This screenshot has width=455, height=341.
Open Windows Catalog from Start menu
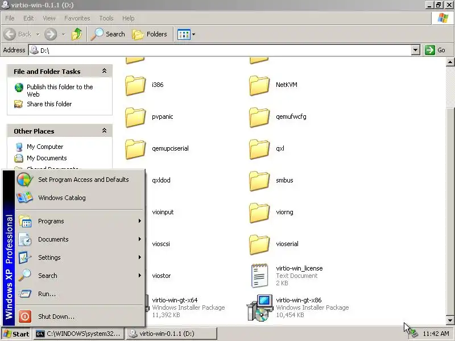coord(80,198)
